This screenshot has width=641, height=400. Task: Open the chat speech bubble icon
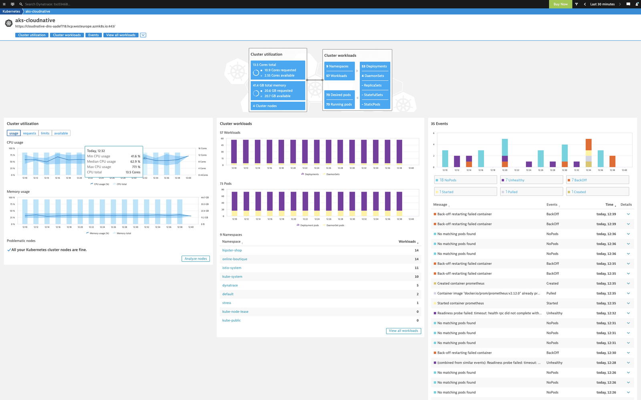[628, 4]
